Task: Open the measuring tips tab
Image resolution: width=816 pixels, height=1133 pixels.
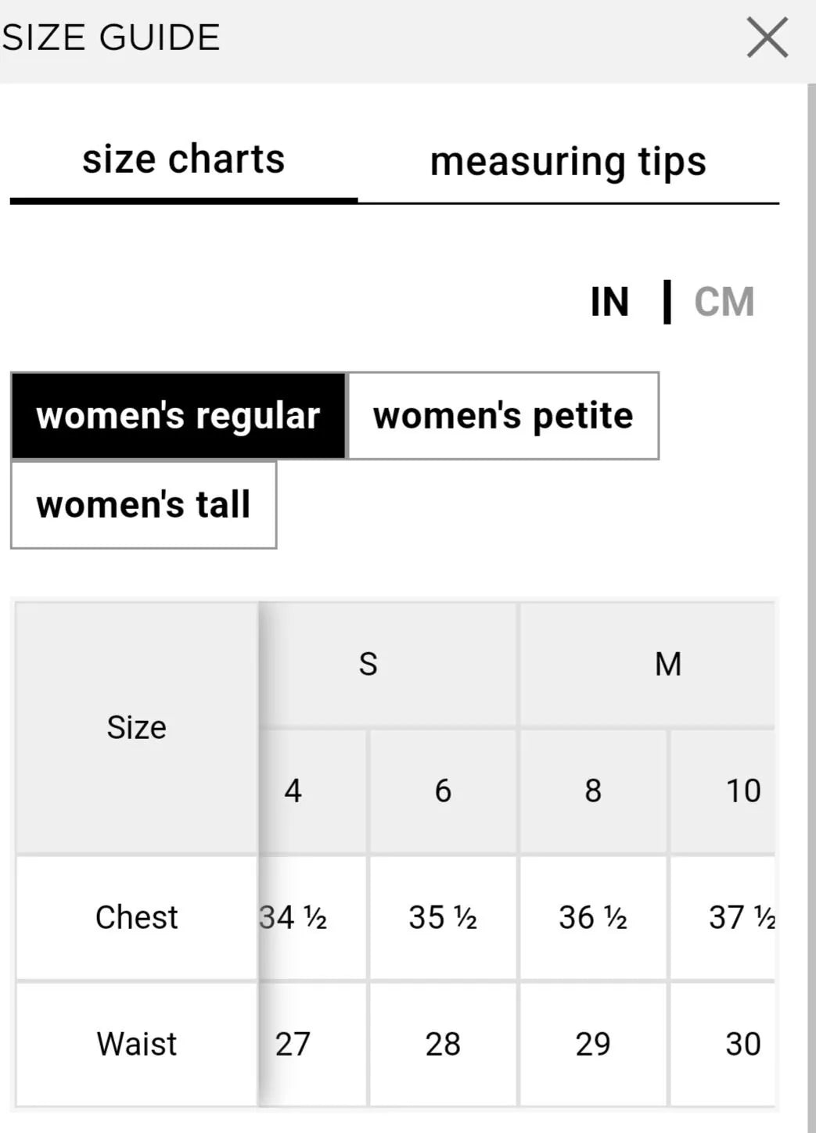Action: tap(568, 162)
